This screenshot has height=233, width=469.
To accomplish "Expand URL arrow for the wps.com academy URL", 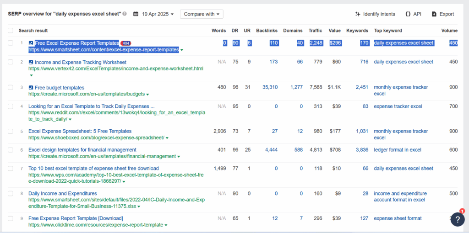I will [x=124, y=182].
